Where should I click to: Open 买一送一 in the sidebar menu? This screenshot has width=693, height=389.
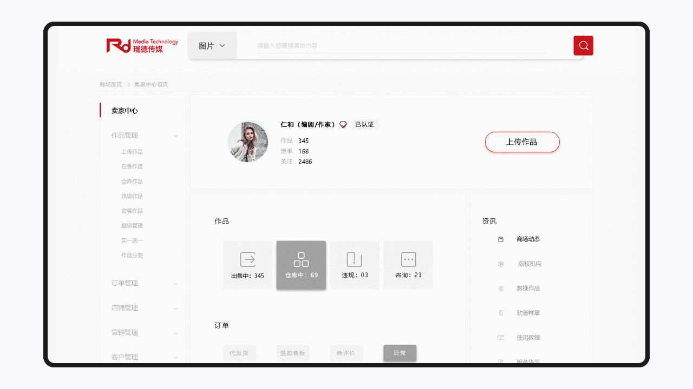click(x=132, y=240)
